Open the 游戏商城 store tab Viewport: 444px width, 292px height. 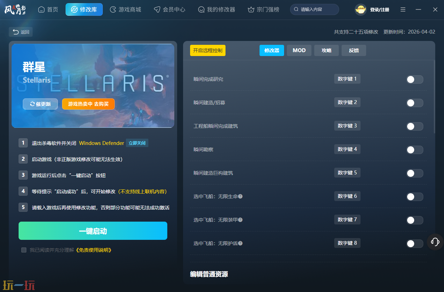[126, 9]
